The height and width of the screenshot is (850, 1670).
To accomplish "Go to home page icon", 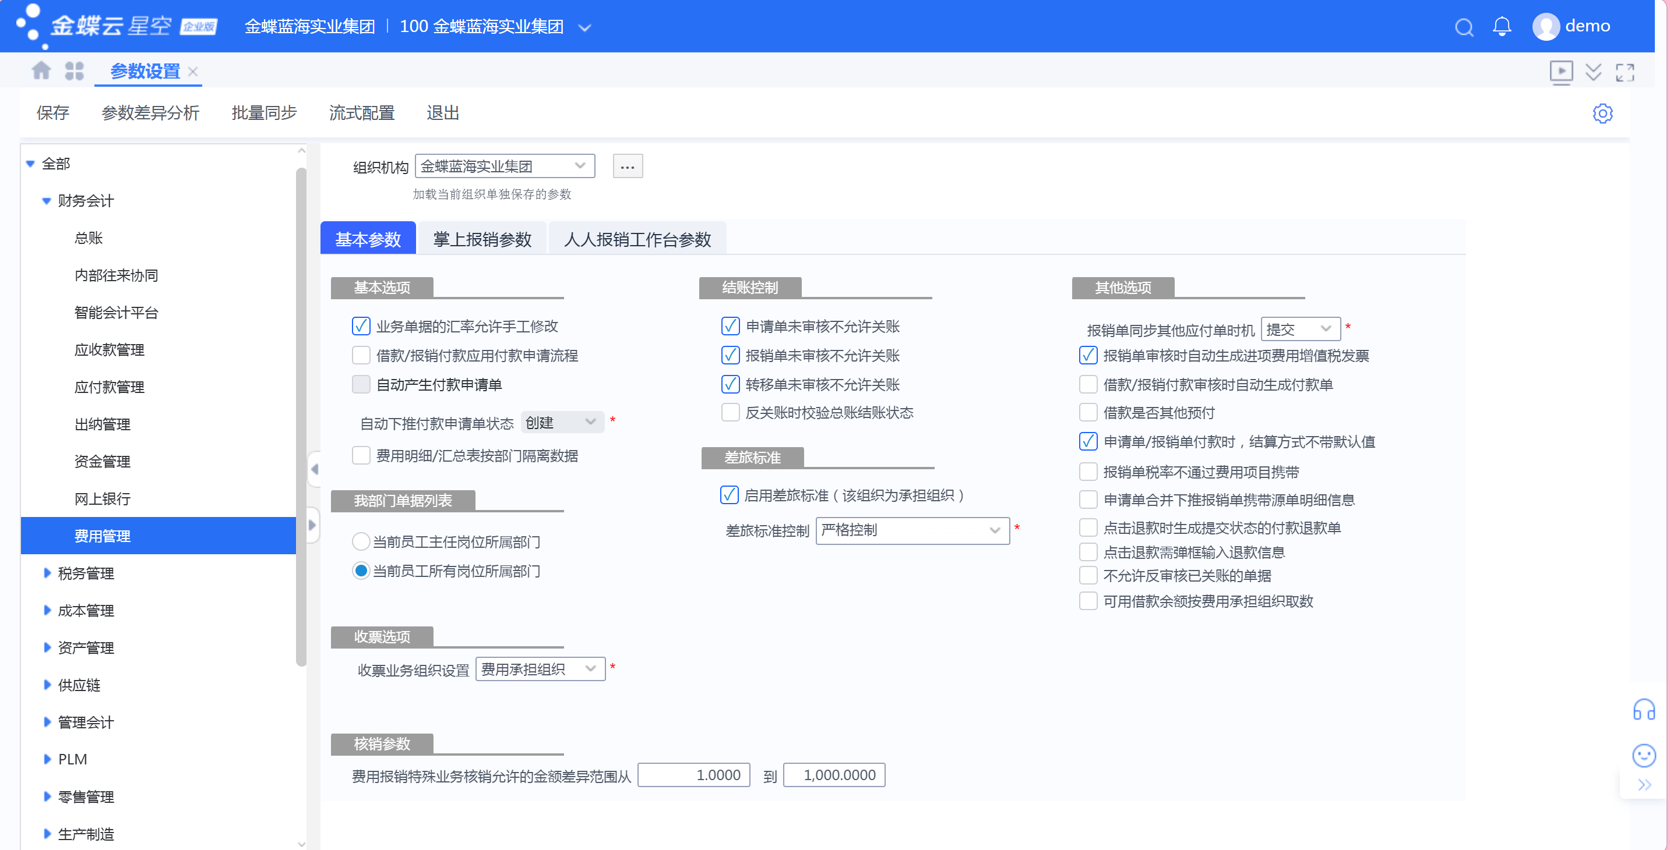I will point(41,70).
